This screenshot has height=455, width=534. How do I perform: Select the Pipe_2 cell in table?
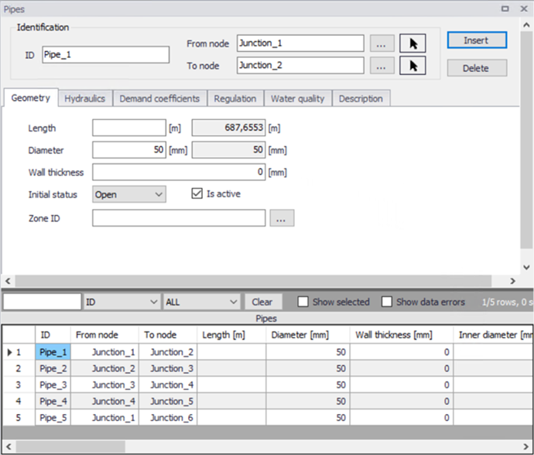coord(53,368)
